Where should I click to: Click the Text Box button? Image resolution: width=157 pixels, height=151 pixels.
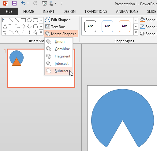point(55,27)
